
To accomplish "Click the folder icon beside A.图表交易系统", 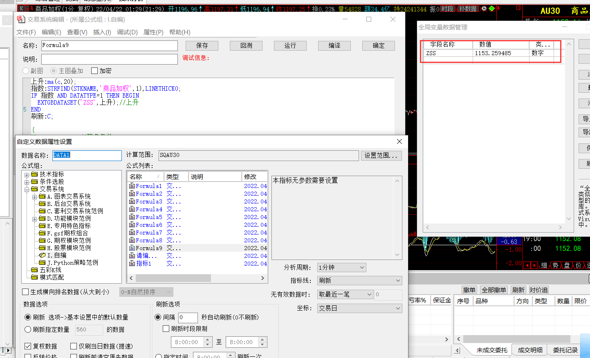I will (x=42, y=197).
